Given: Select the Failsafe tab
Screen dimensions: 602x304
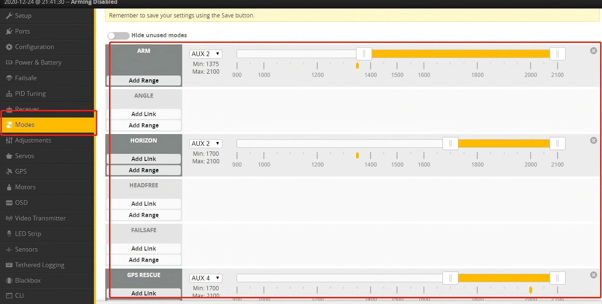Looking at the screenshot, I should [x=47, y=78].
